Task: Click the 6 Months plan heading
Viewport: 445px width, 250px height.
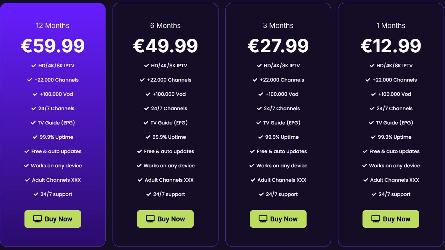Action: tap(165, 25)
